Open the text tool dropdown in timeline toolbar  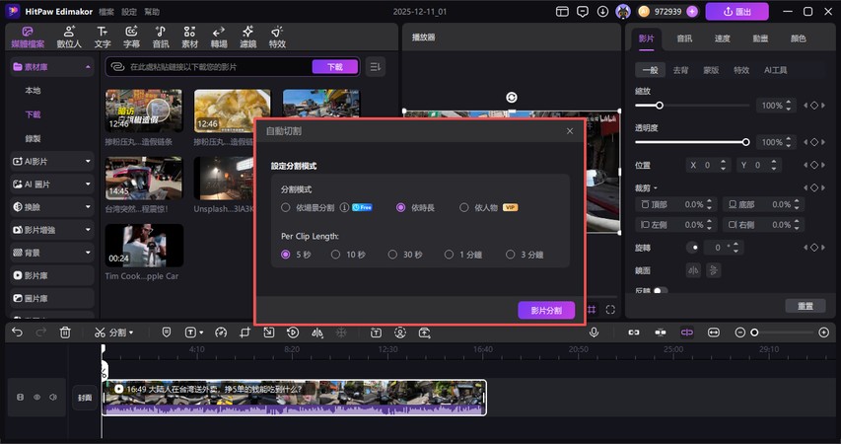201,333
